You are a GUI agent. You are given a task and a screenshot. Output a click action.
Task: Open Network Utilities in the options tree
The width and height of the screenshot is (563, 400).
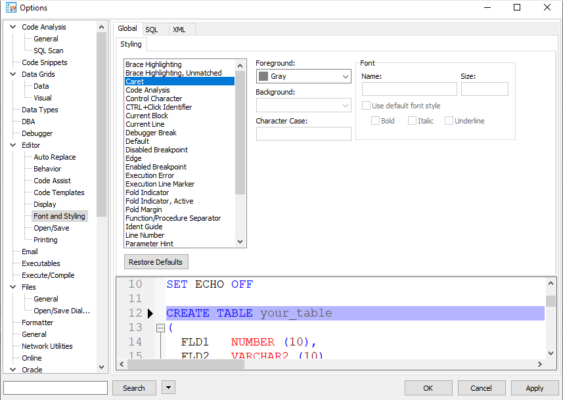[x=47, y=346]
